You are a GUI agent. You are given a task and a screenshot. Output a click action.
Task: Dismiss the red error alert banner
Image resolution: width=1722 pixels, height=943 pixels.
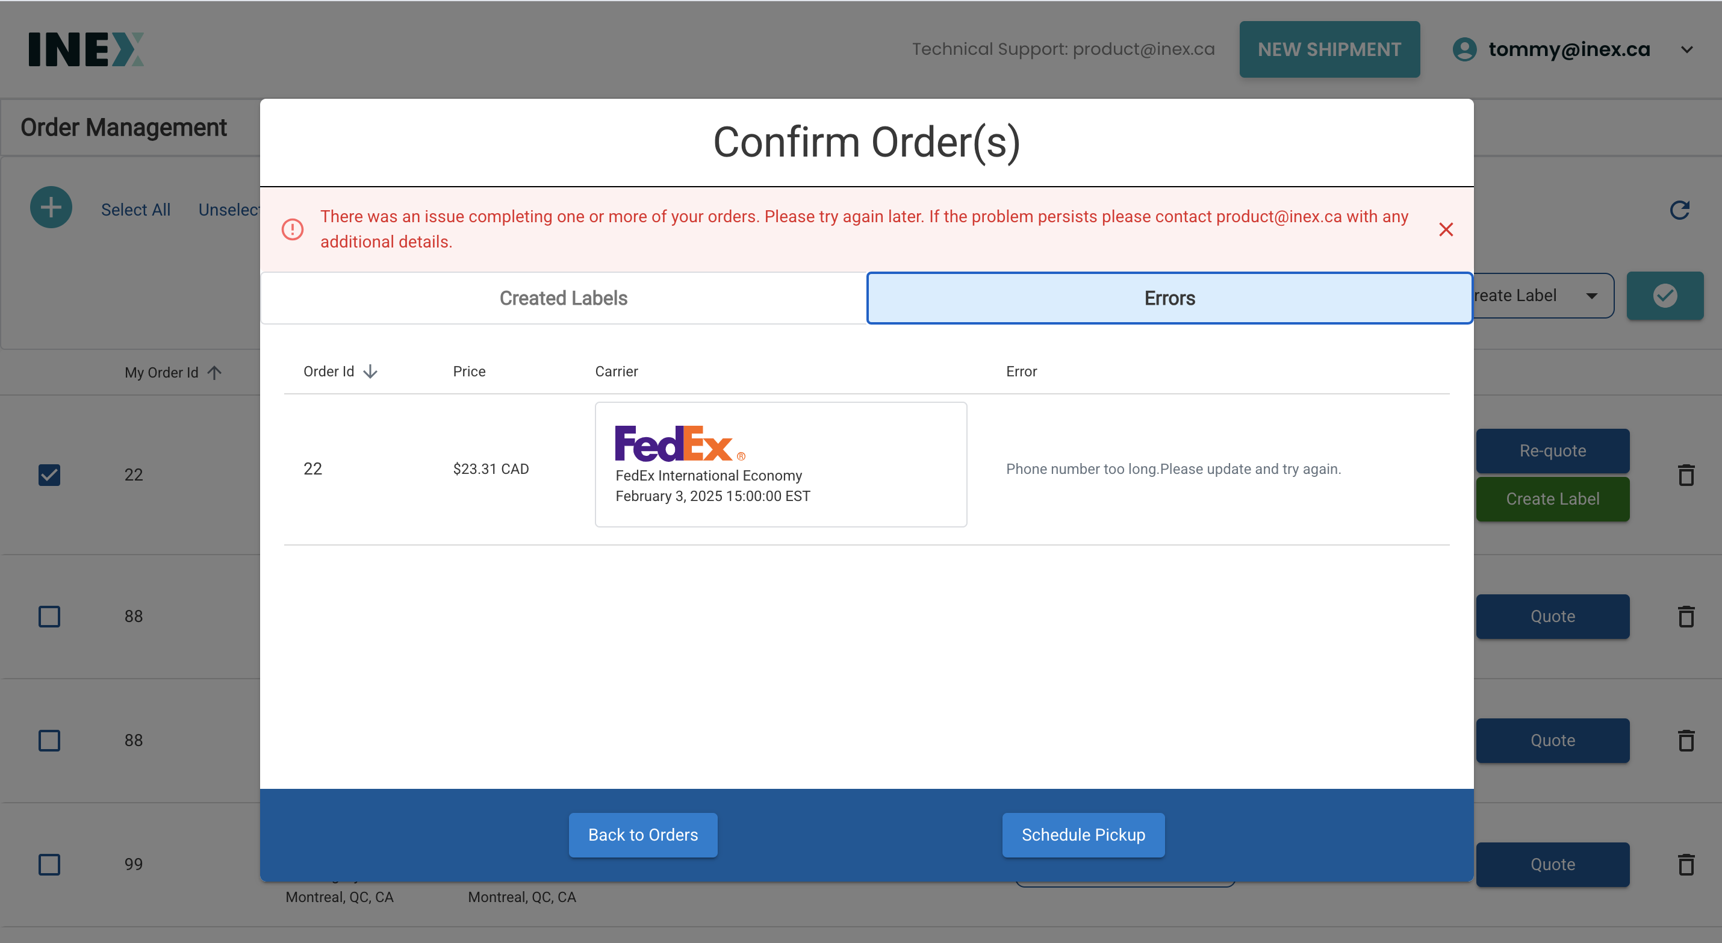[x=1445, y=229]
